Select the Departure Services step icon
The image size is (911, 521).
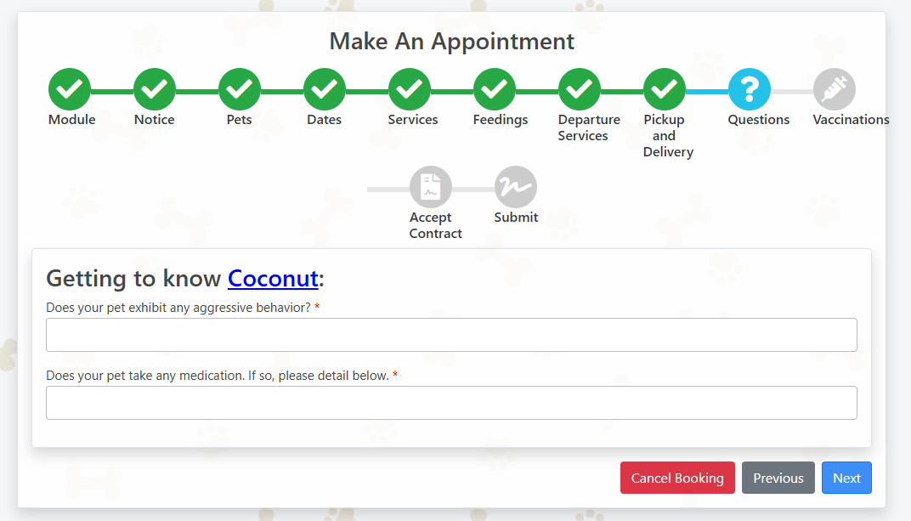[580, 89]
